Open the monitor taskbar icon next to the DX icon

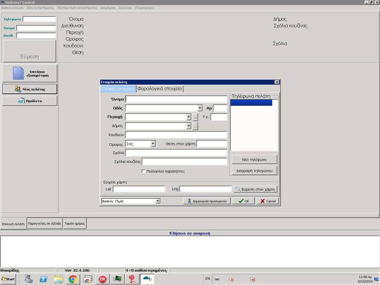117,279
